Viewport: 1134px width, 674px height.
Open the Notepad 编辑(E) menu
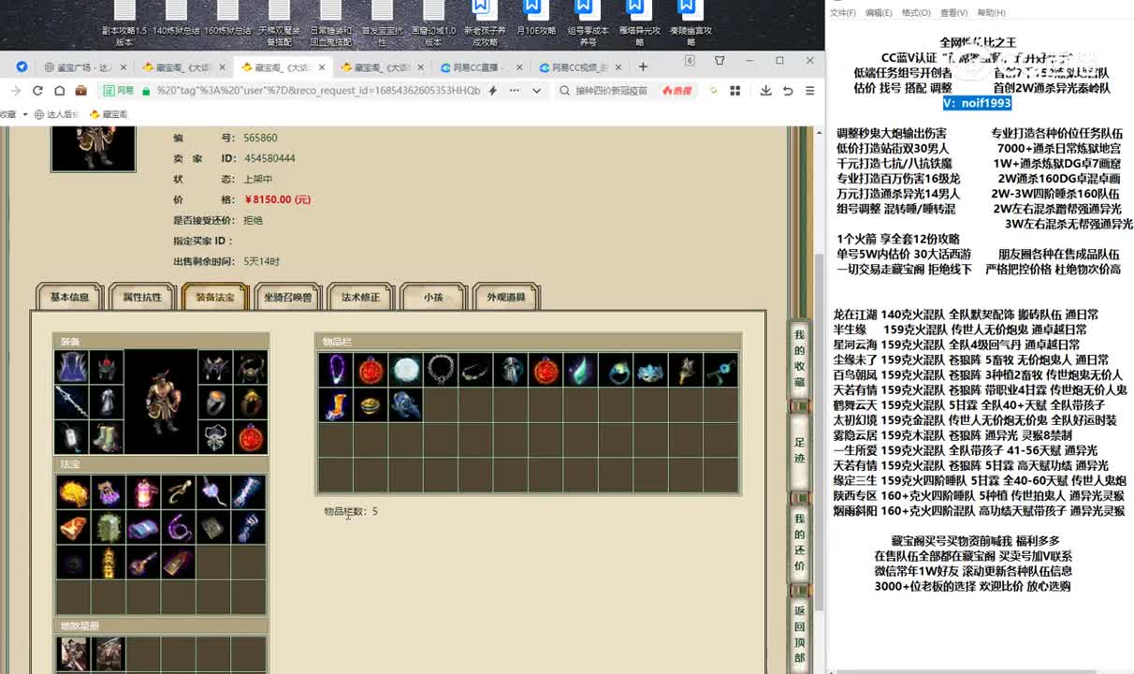click(879, 13)
